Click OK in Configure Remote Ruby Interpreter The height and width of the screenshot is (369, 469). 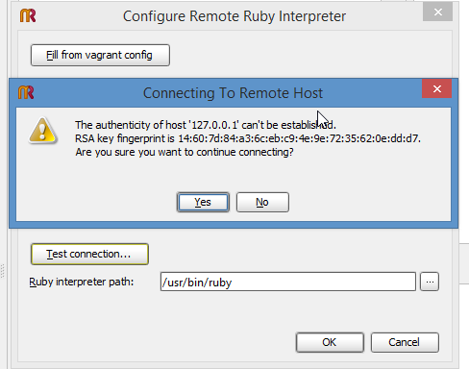pos(330,342)
